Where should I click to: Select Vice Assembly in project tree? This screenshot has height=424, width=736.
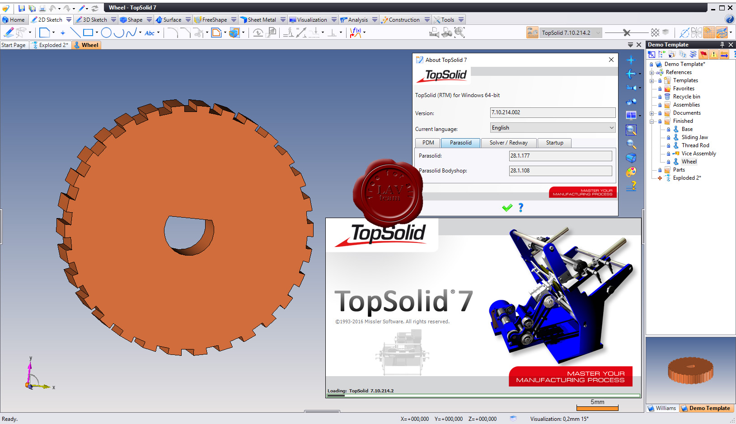(698, 154)
